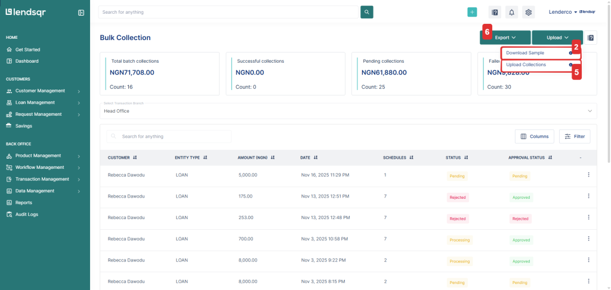Click the Filter button
This screenshot has width=611, height=290.
[575, 137]
